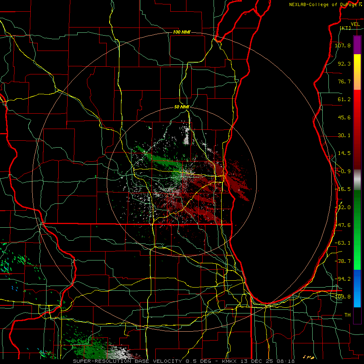Pick the blue segment of velocity color bar
Screen dimensions: 364x364
(357, 288)
